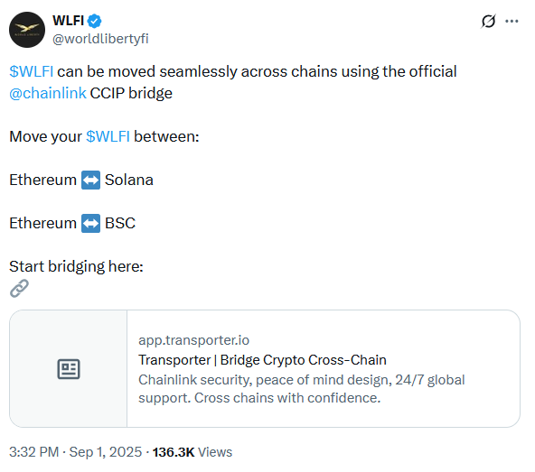Click the $WLFI cashtag after 'Move your'
This screenshot has width=535, height=472.
108,136
